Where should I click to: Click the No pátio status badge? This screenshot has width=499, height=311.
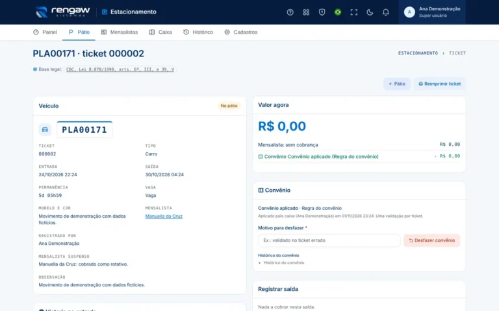click(229, 106)
